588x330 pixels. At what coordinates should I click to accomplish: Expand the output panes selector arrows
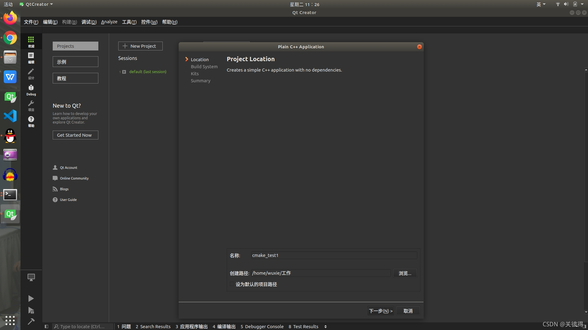325,327
